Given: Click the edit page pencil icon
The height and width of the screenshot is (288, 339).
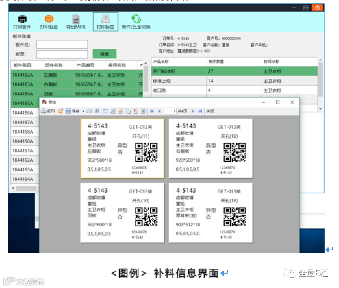Looking at the screenshot, I should 121,111.
